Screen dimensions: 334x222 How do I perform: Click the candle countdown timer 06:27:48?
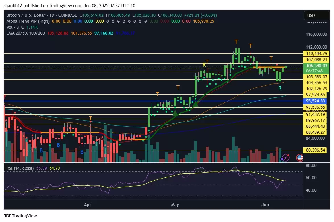314,71
